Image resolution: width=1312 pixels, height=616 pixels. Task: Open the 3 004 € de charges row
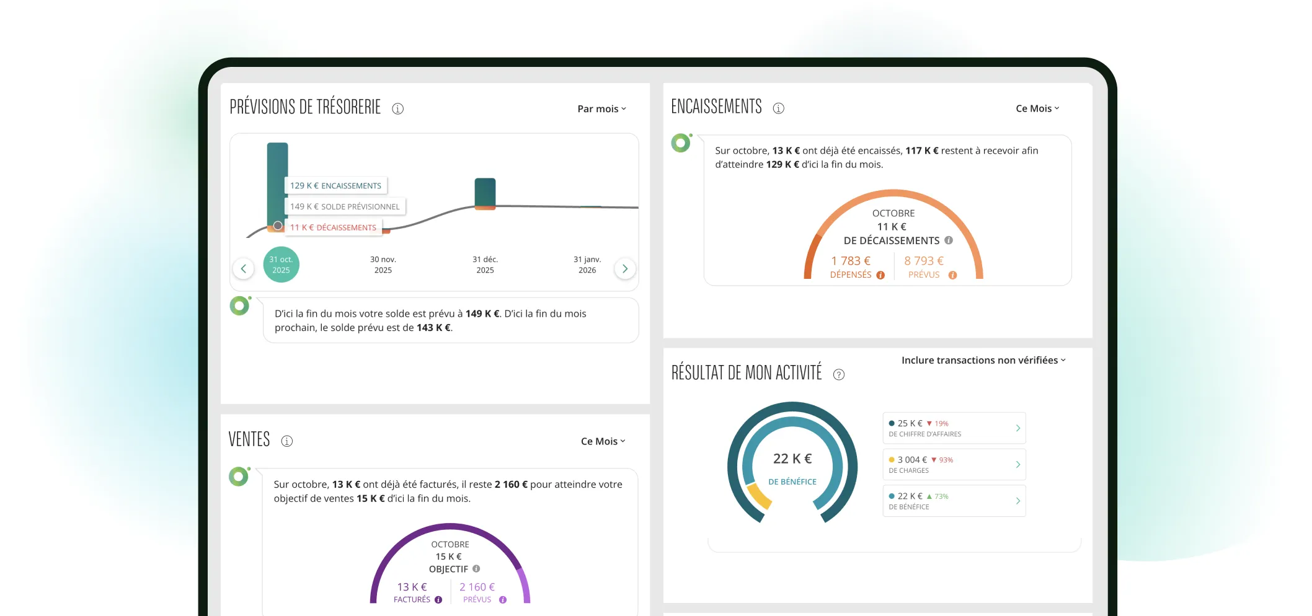tap(954, 465)
